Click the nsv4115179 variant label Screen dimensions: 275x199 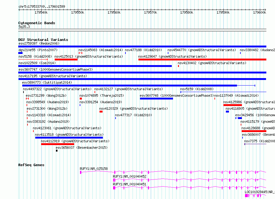coord(257,122)
